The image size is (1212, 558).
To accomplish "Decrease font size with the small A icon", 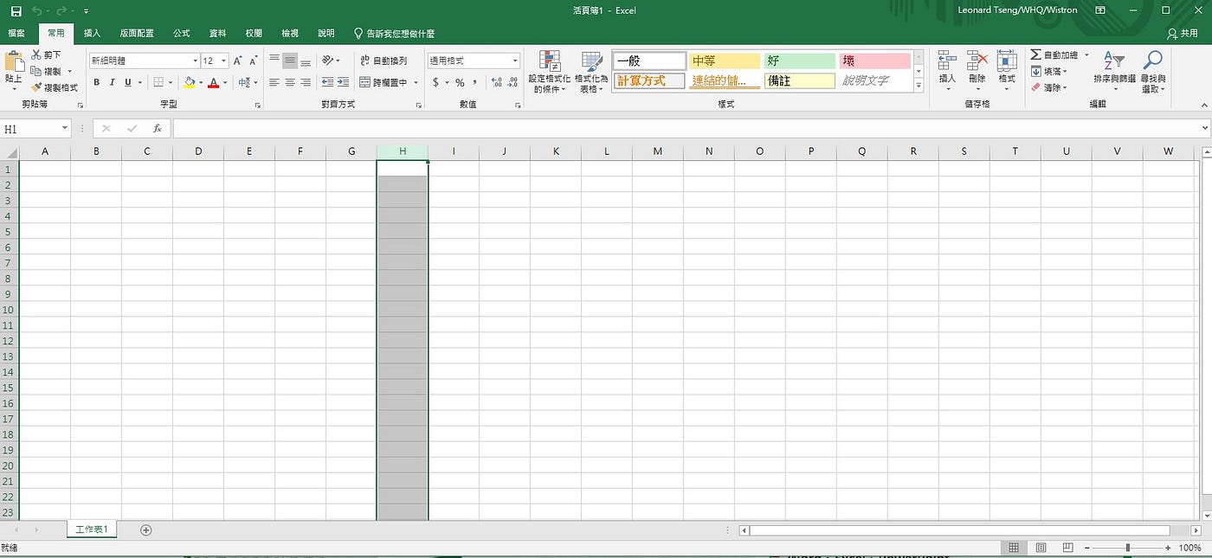I will tap(253, 61).
